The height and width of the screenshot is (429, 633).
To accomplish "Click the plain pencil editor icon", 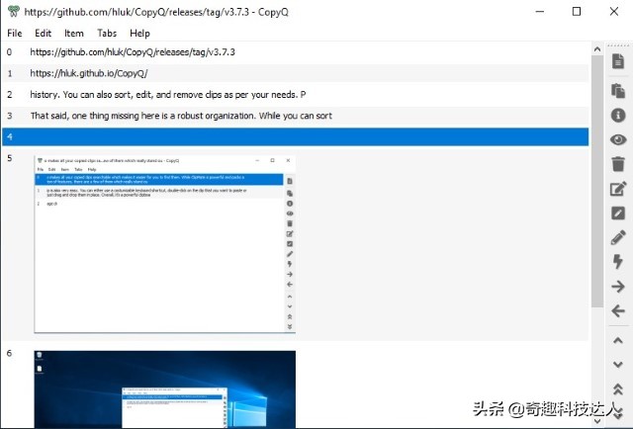I will (618, 237).
